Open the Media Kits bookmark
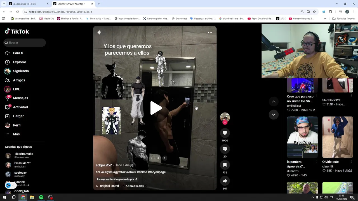Screen dimensions: 358x201 click(47, 19)
